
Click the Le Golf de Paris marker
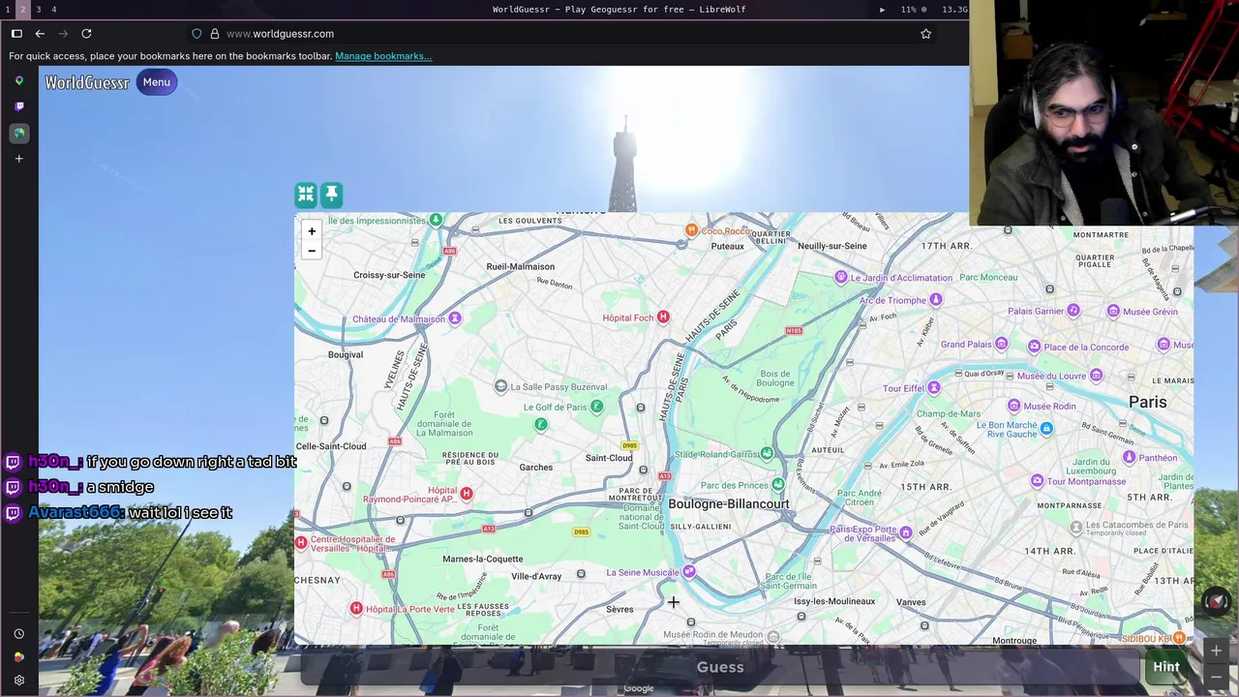[596, 408]
